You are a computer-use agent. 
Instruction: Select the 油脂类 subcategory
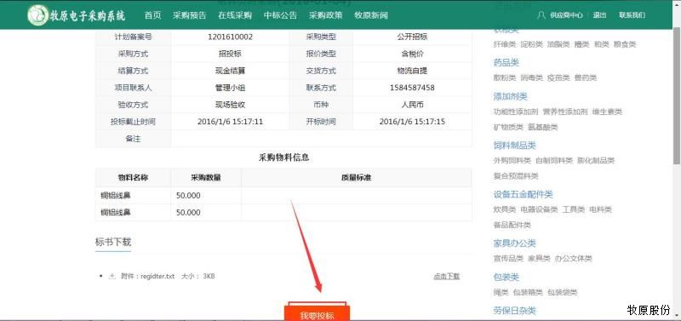tap(558, 44)
